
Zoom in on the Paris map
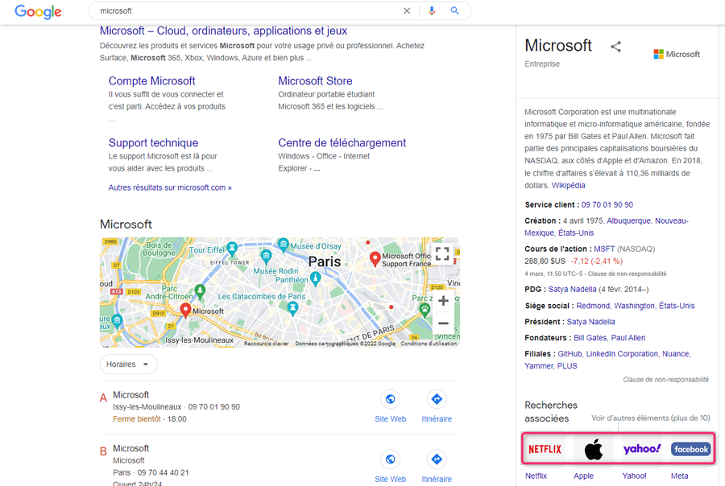coord(443,301)
